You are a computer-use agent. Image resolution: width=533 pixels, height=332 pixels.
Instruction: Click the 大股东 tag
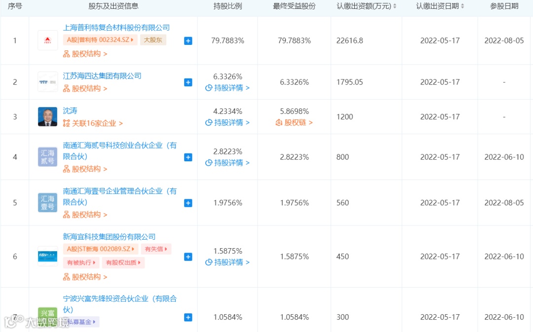coord(153,40)
